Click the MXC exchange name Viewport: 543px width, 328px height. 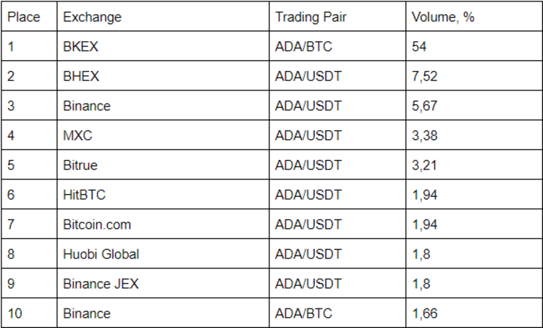click(x=77, y=135)
